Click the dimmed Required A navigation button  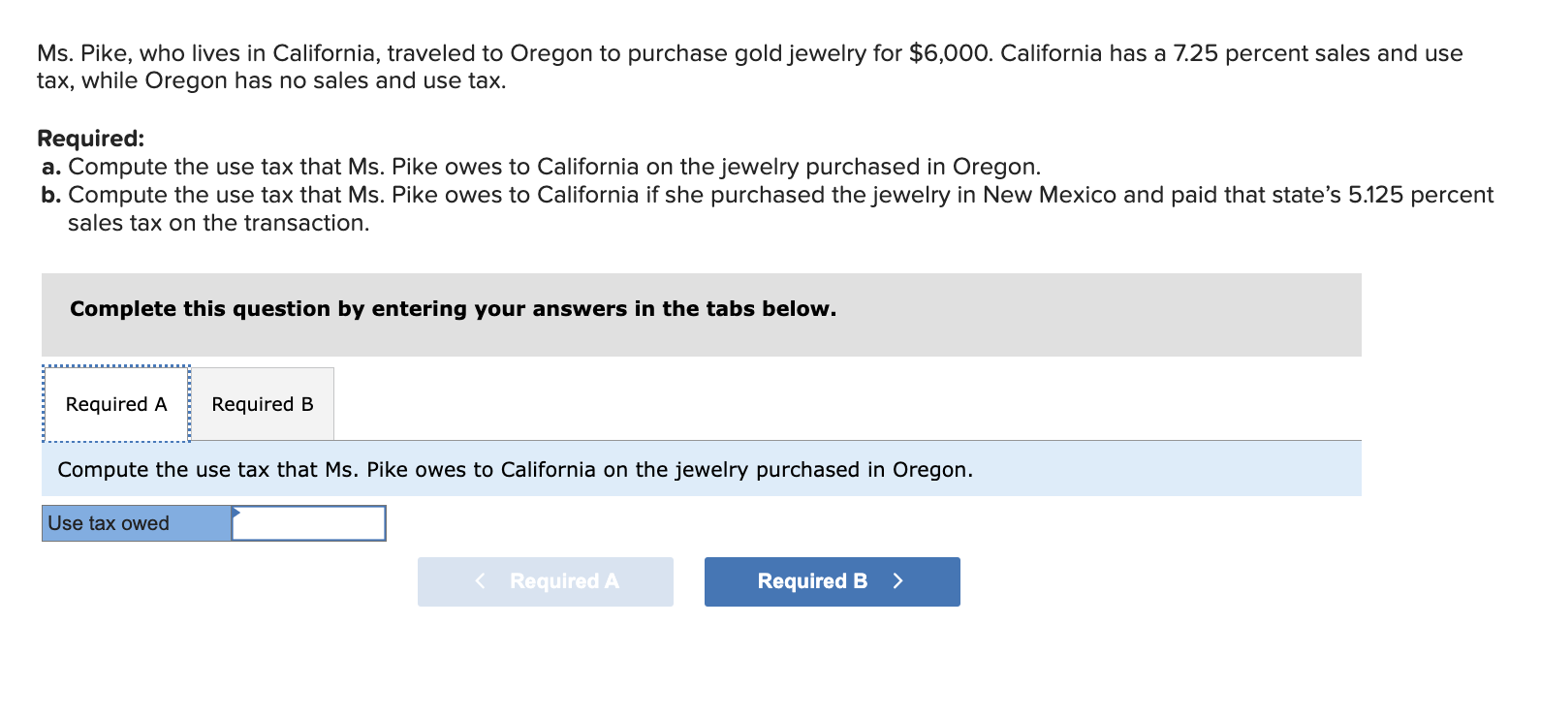(545, 581)
